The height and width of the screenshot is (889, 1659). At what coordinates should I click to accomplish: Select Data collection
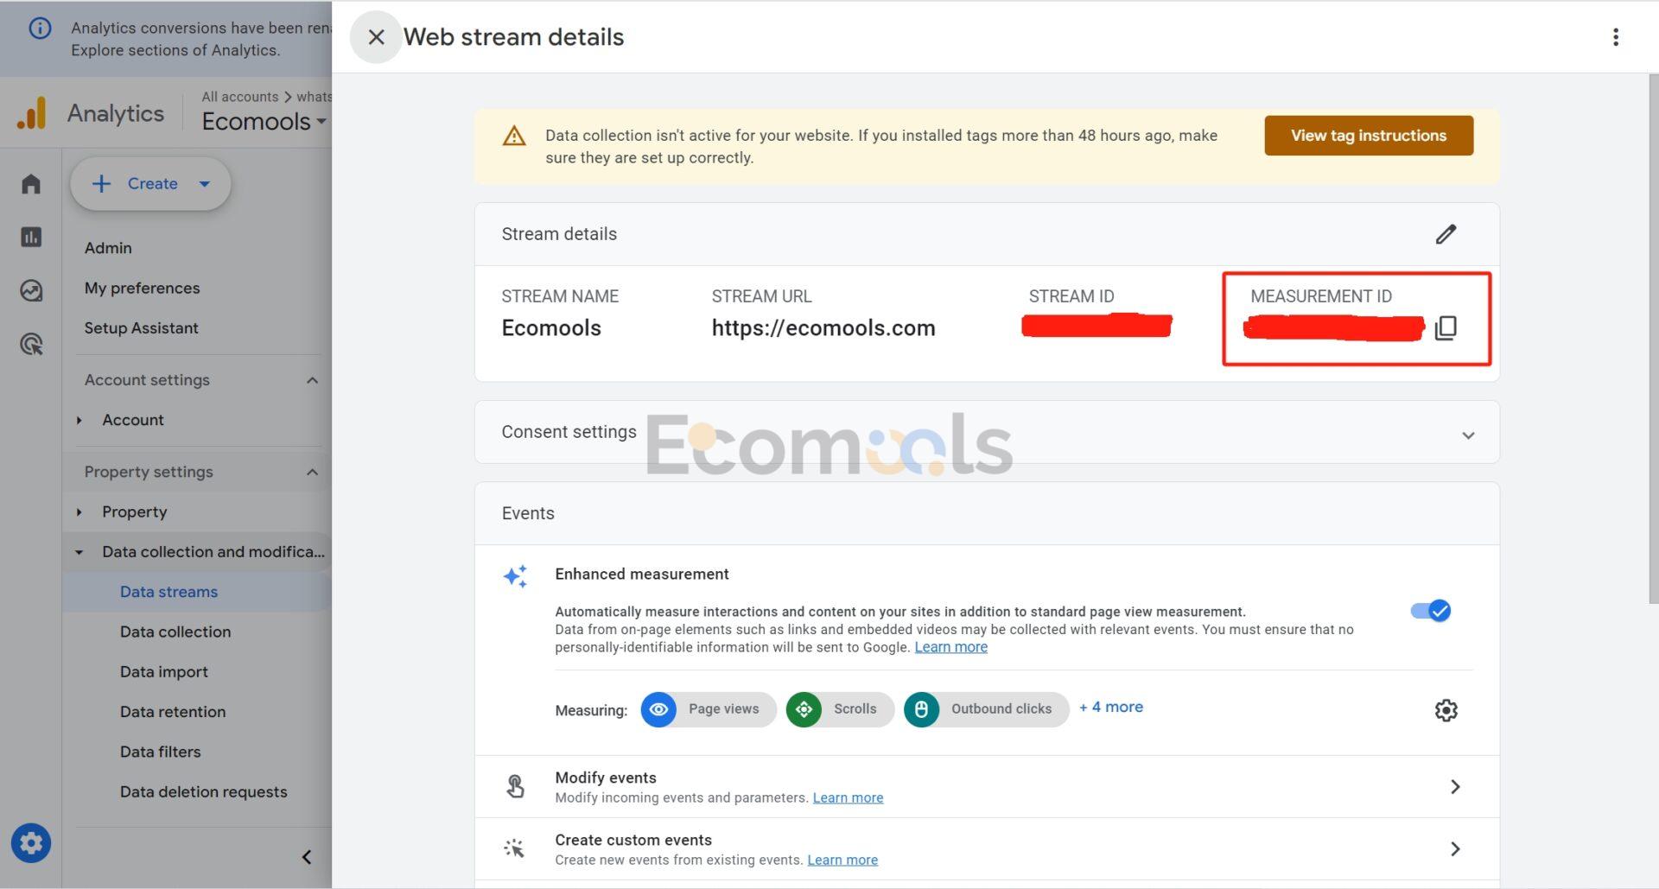pos(175,632)
